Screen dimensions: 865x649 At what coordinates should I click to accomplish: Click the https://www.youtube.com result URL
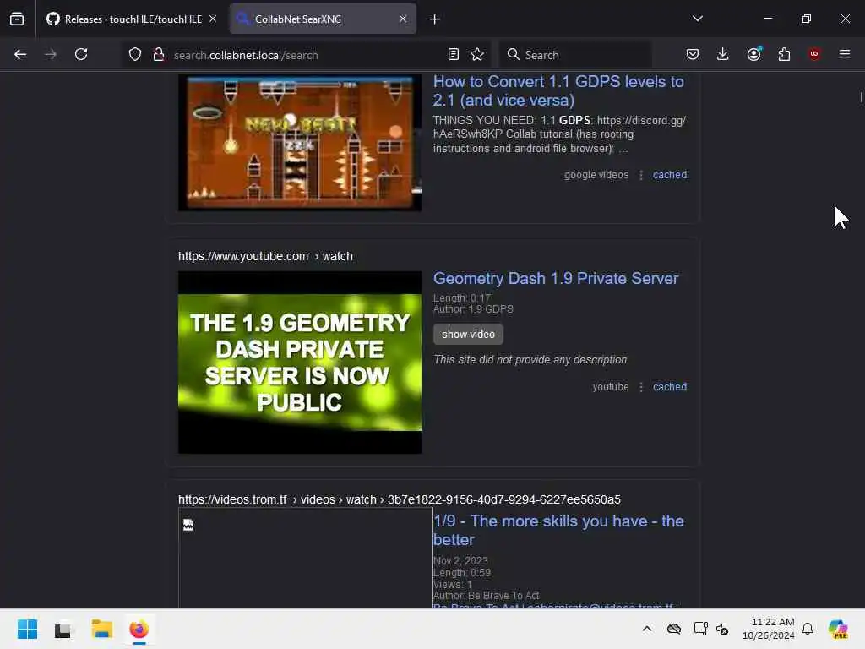tap(265, 257)
